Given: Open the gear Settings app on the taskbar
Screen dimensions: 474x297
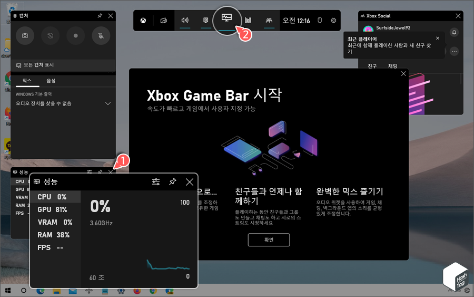Looking at the screenshot, I should (121, 291).
